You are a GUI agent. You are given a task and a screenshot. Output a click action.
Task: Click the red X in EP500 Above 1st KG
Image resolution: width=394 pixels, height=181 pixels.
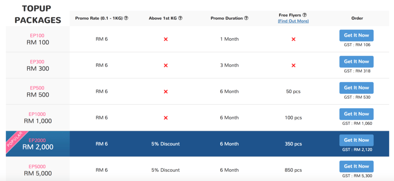[165, 91]
